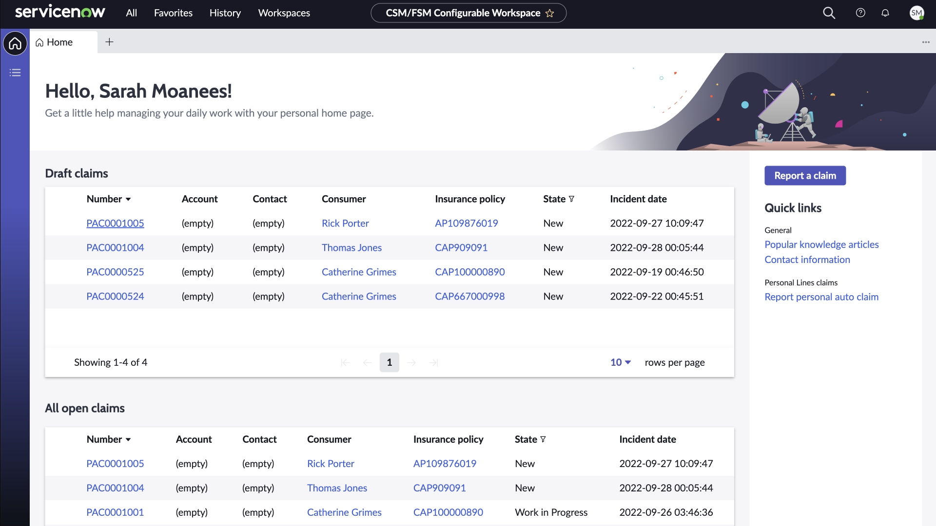
Task: Open the notifications bell
Action: 885,13
